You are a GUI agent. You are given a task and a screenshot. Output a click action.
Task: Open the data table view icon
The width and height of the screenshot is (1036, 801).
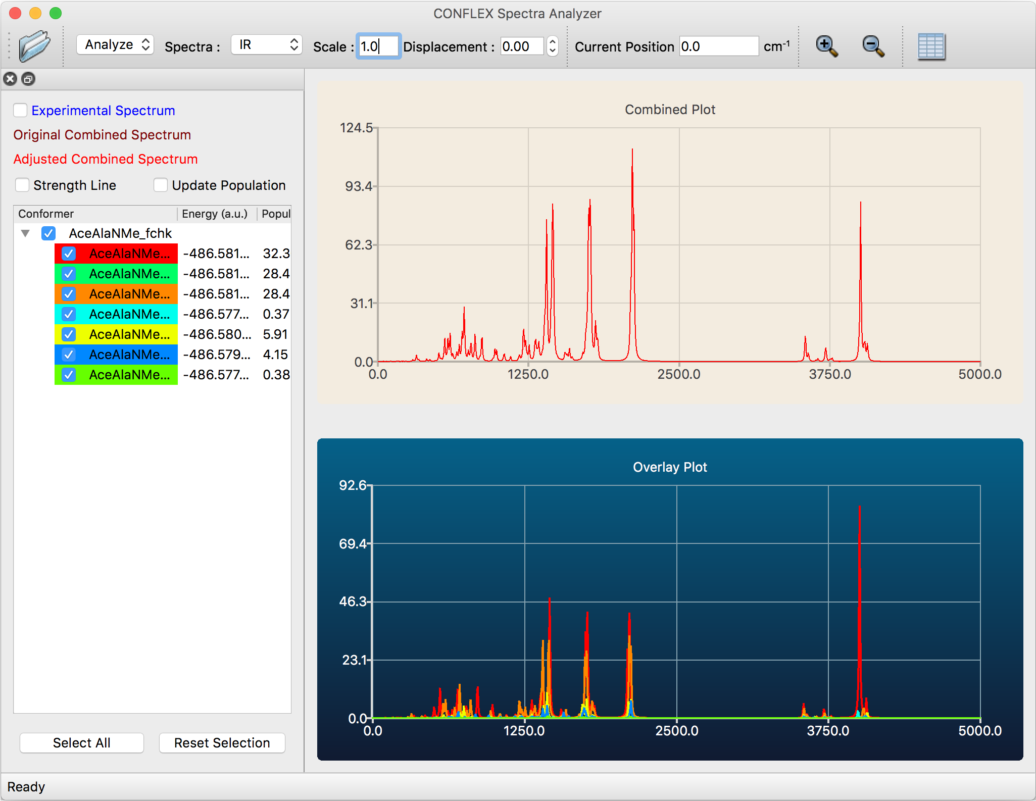[932, 45]
